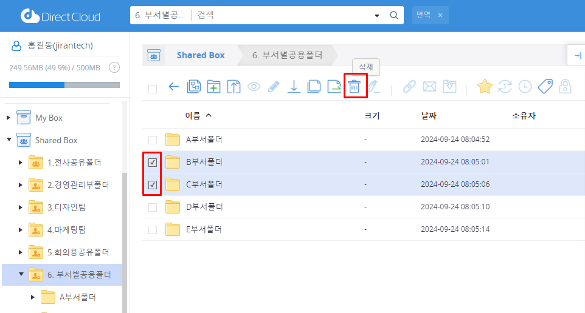Screen dimensions: 585x313
Task: Expand the 4.마케팅팀 folder arrow
Action: tap(21, 230)
